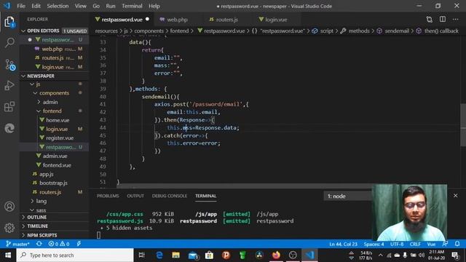Open Source Control view
Viewport: 466px width, 262px height.
tap(9, 64)
